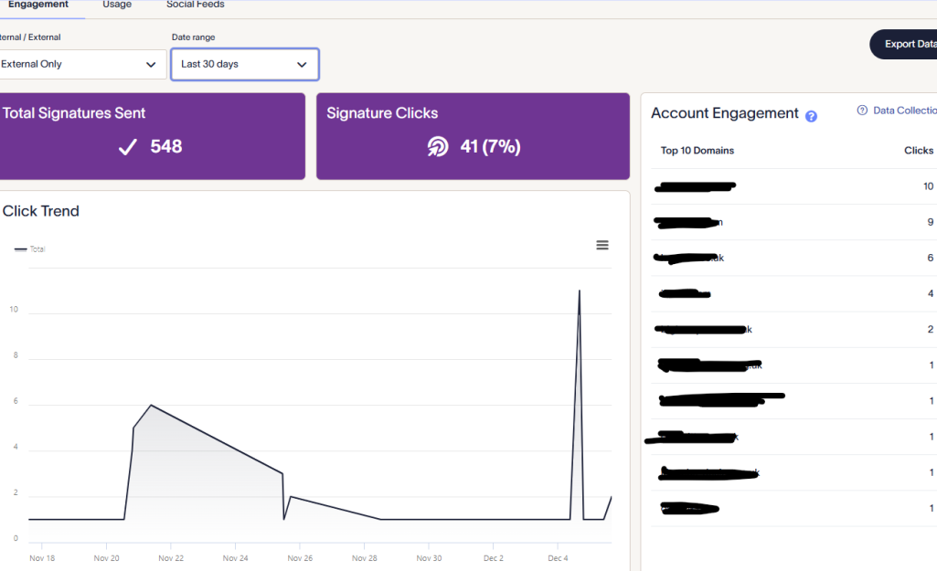Open the Click Trend chart hamburger menu

tap(602, 245)
